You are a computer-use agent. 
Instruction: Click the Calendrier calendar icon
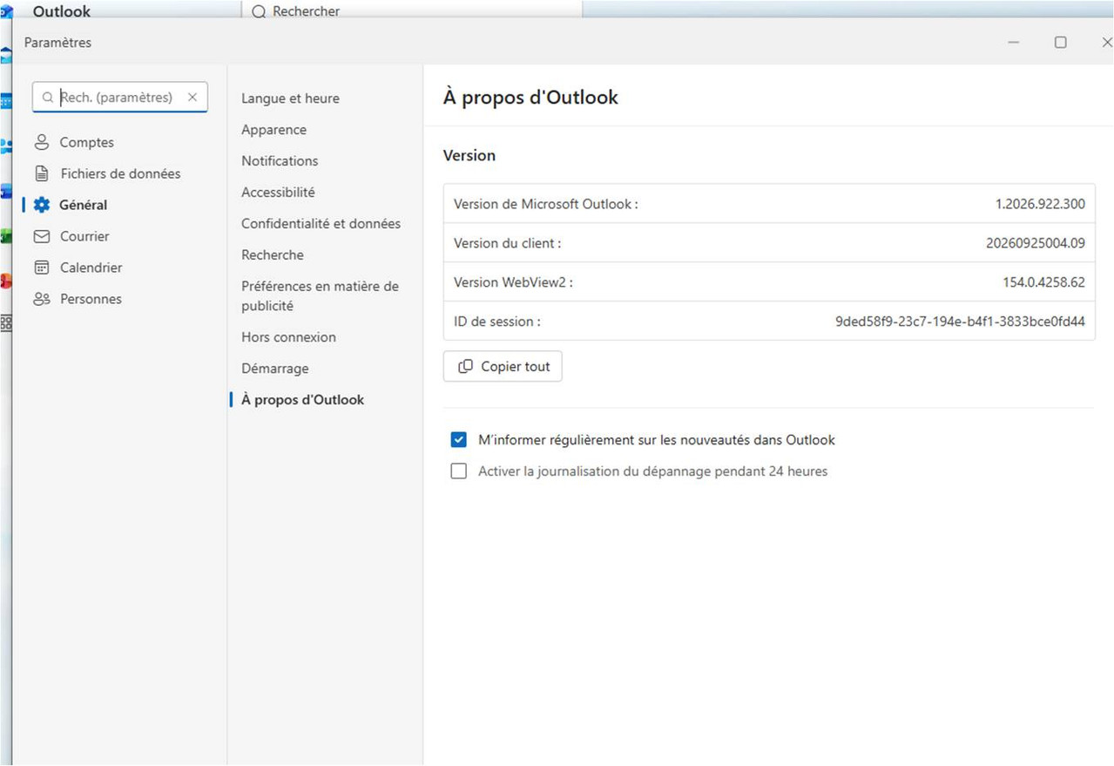[x=42, y=268]
